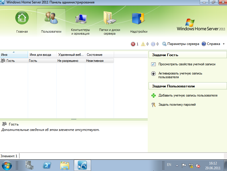227x171 pixels.
Task: Restore down the administration panel window
Action: (213, 2)
